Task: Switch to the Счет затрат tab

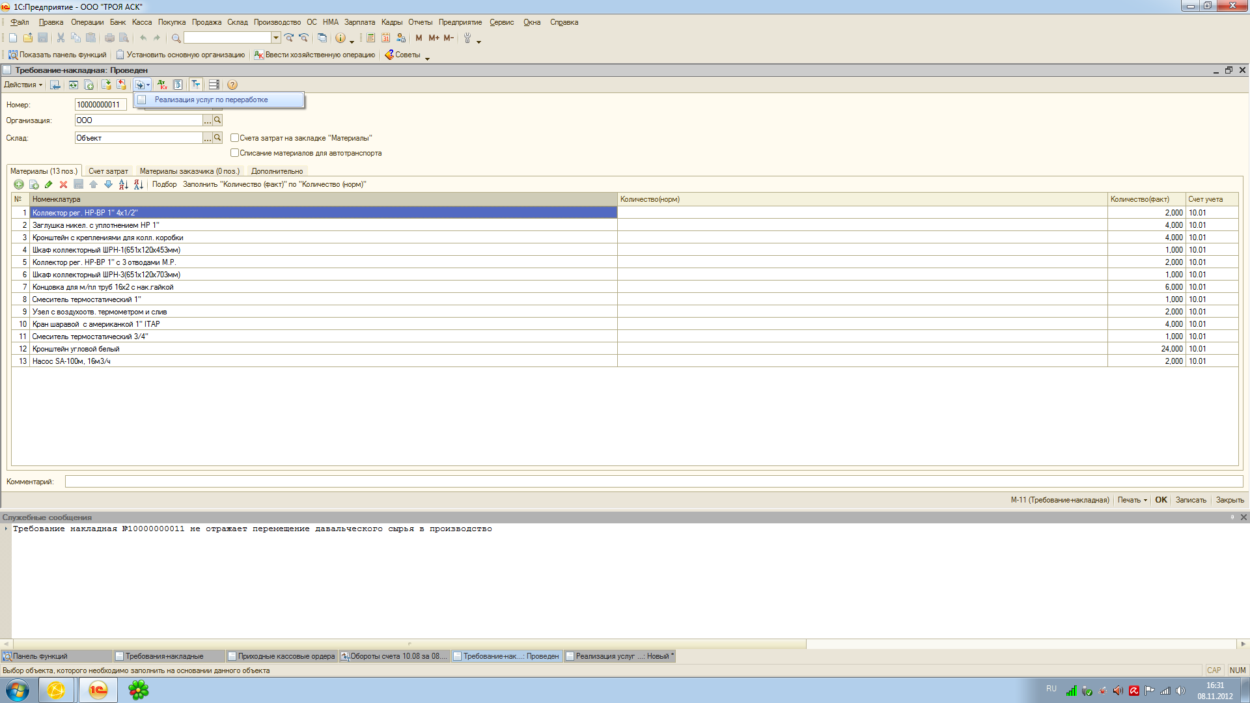Action: [108, 171]
